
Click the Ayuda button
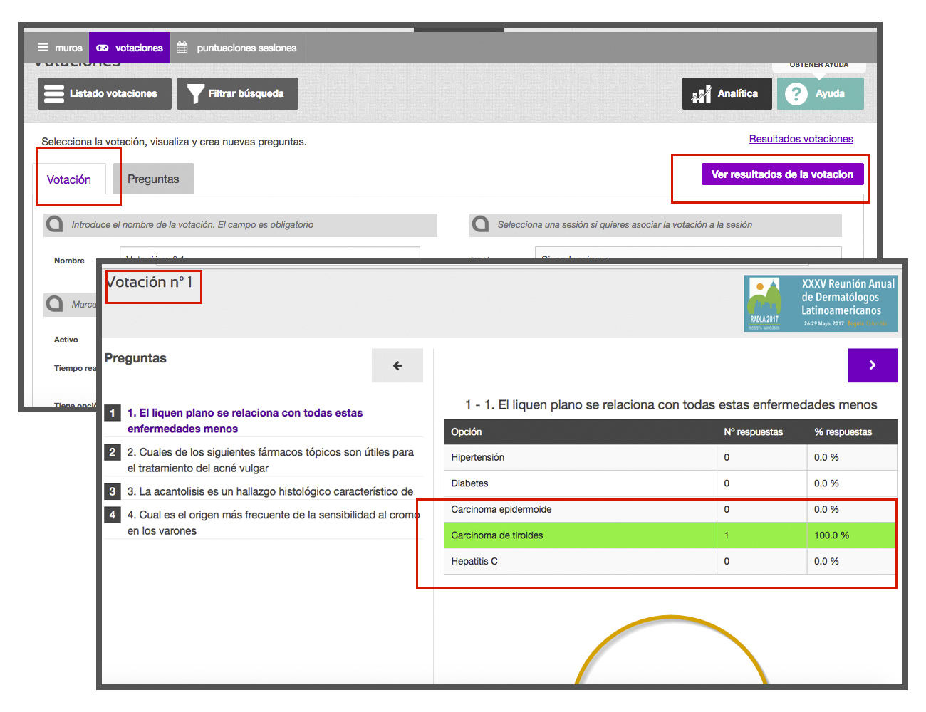pyautogui.click(x=821, y=94)
